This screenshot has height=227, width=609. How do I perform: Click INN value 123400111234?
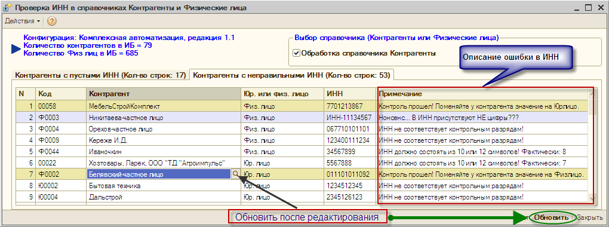click(x=350, y=140)
